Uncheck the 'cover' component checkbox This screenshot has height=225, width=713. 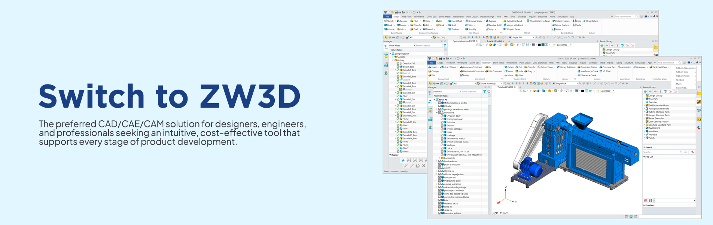[442, 132]
